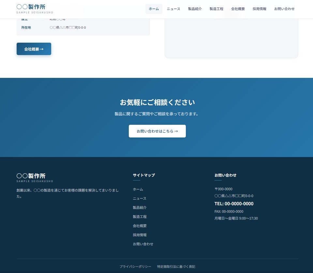Click the footer description starting 創業以来
Screen dimensions: 313x273
[x=68, y=193]
